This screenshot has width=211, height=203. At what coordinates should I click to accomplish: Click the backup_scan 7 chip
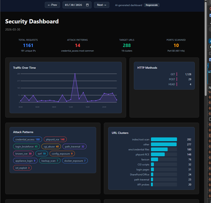[50, 161]
